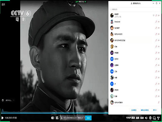Image resolution: width=162 pixels, height=122 pixels.
Task: Click the 1:04:31/1:17:03 time display
Action: (x=11, y=118)
